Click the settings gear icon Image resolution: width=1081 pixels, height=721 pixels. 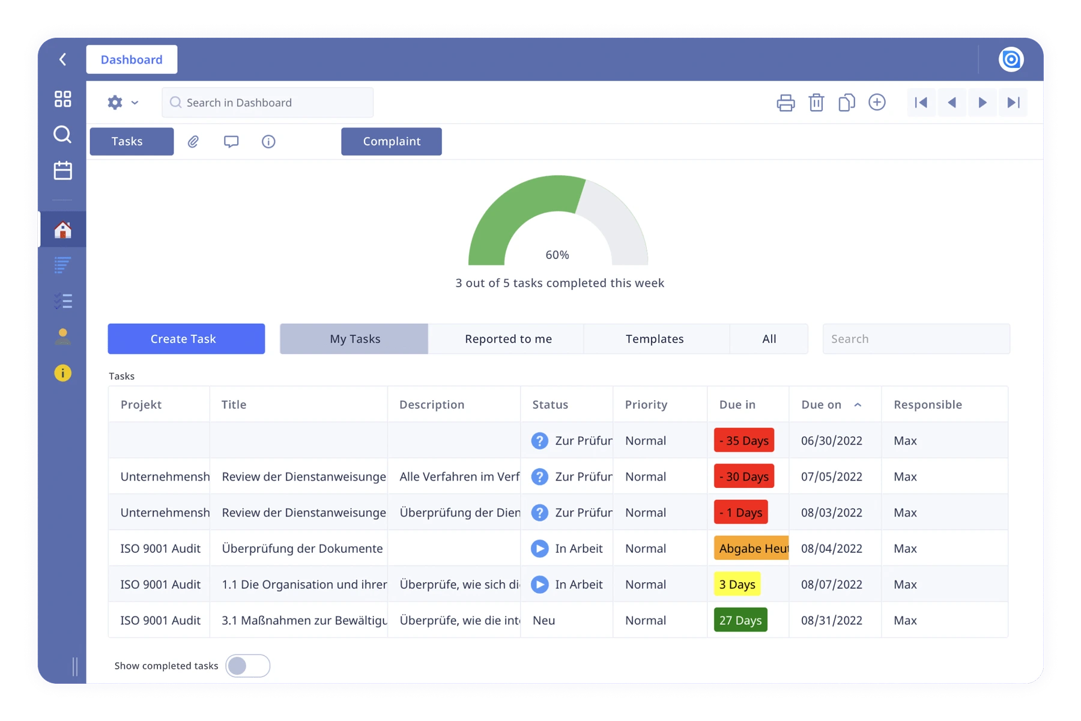tap(115, 102)
